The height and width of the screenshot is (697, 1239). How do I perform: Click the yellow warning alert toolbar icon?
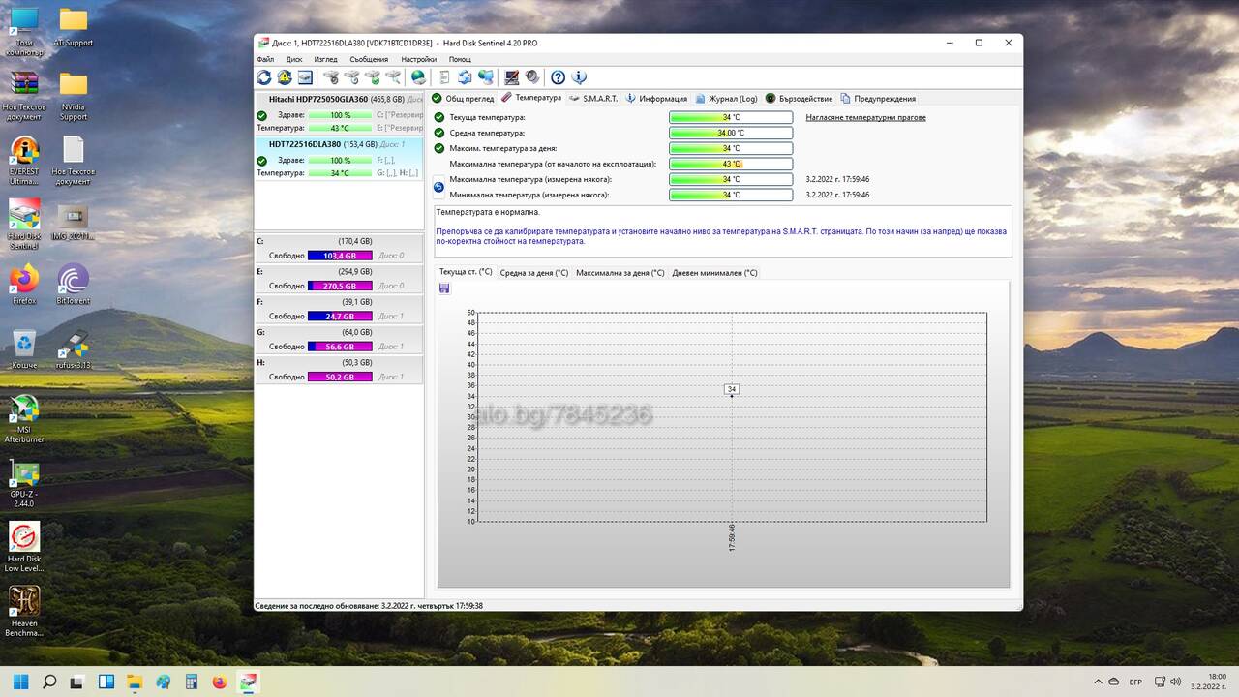(x=285, y=77)
